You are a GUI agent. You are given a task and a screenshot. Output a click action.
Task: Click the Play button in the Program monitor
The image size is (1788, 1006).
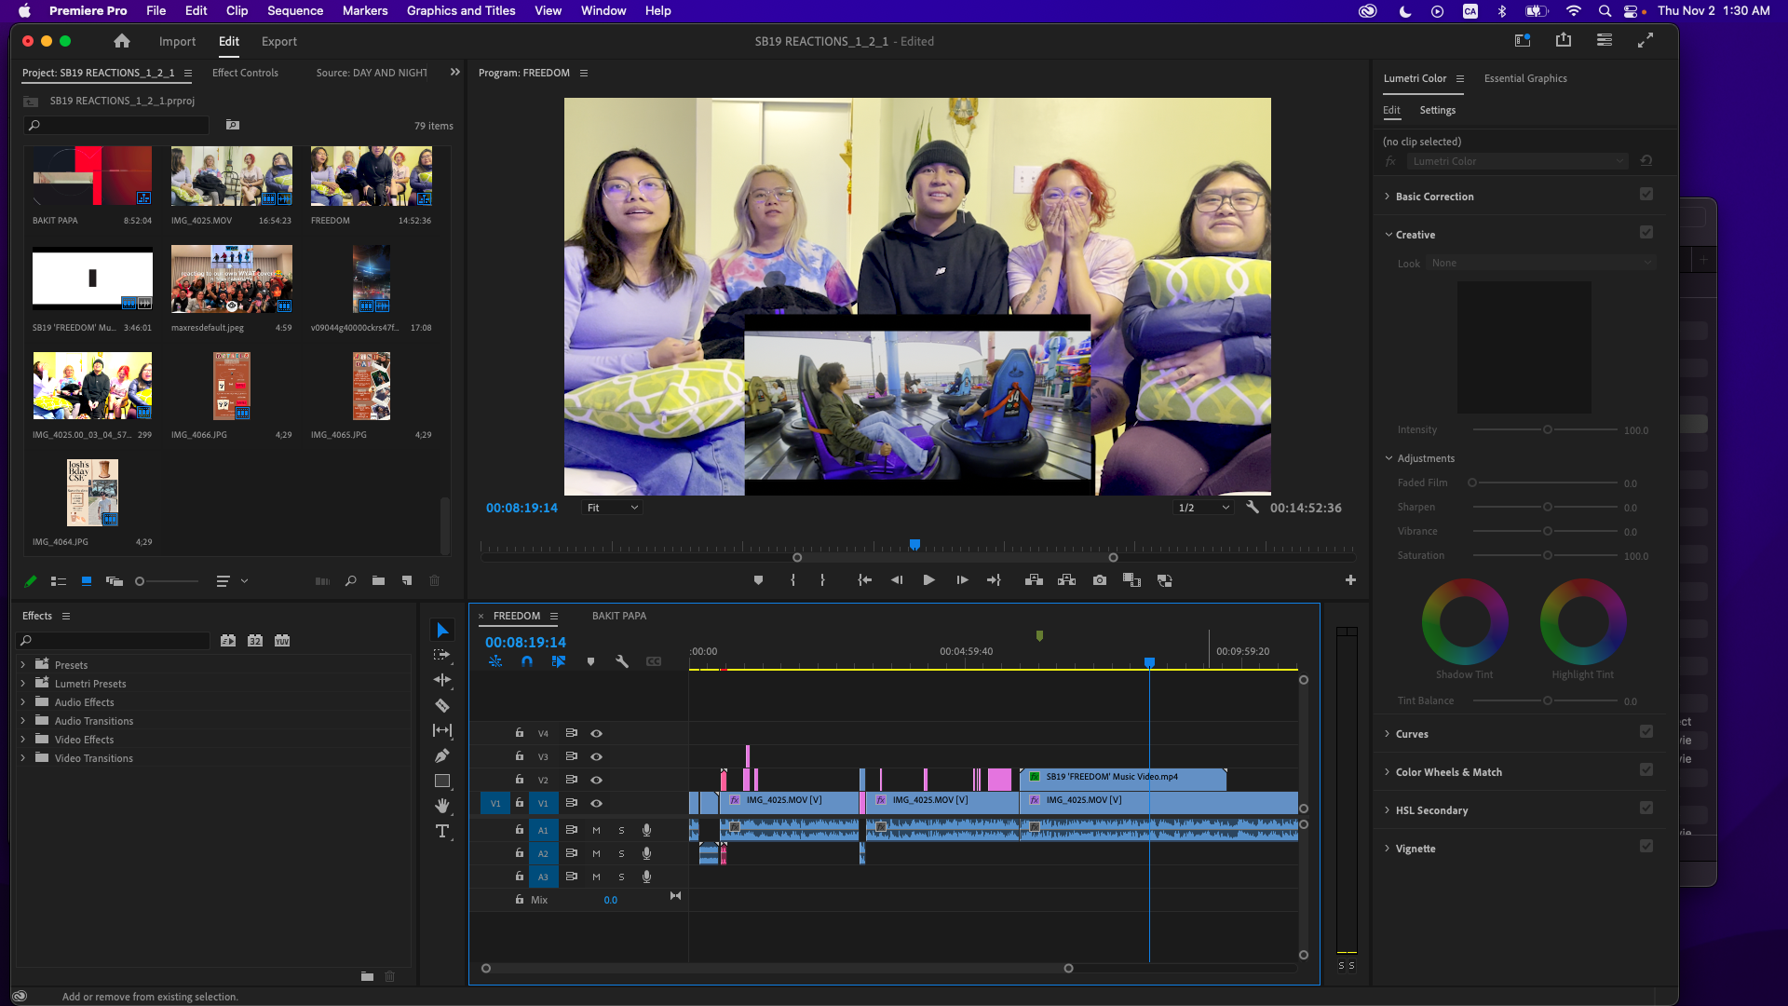928,579
